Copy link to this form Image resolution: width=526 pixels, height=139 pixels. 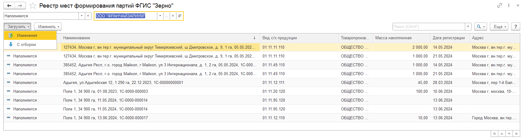500,5
